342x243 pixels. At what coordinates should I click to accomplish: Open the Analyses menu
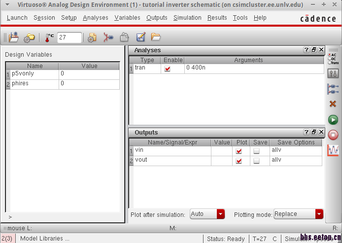[96, 18]
